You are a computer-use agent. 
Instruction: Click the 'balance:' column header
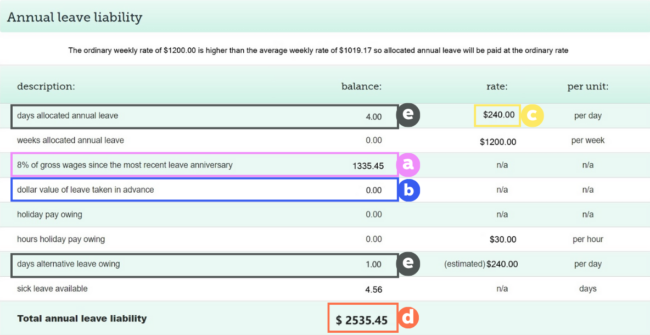tap(361, 86)
